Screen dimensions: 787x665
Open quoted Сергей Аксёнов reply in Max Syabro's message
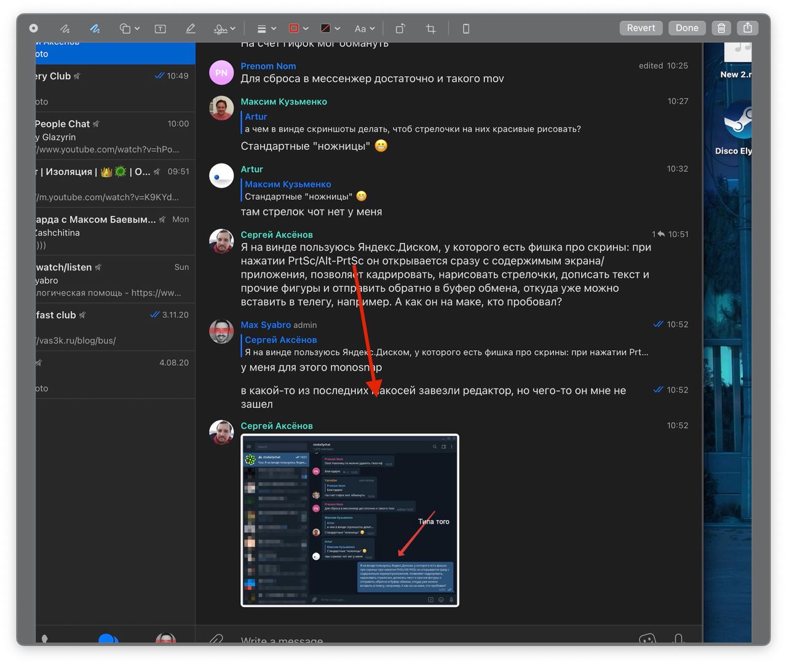[x=445, y=345]
